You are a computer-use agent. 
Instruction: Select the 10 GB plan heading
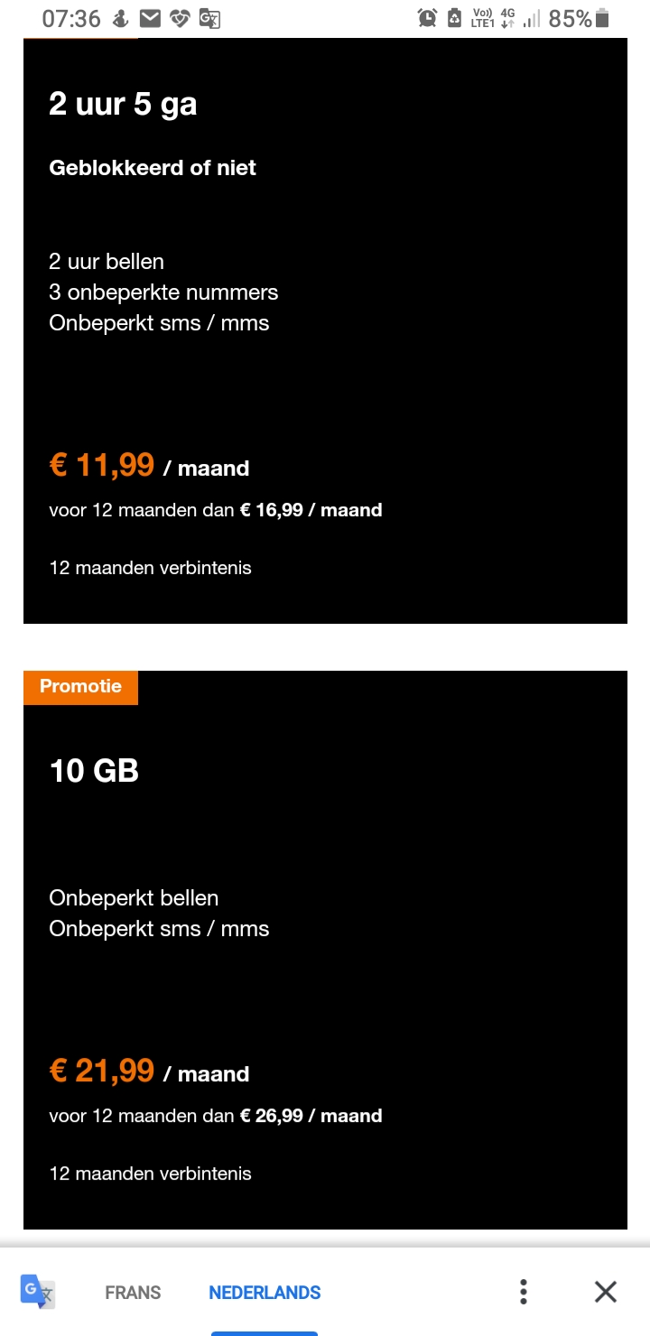94,771
